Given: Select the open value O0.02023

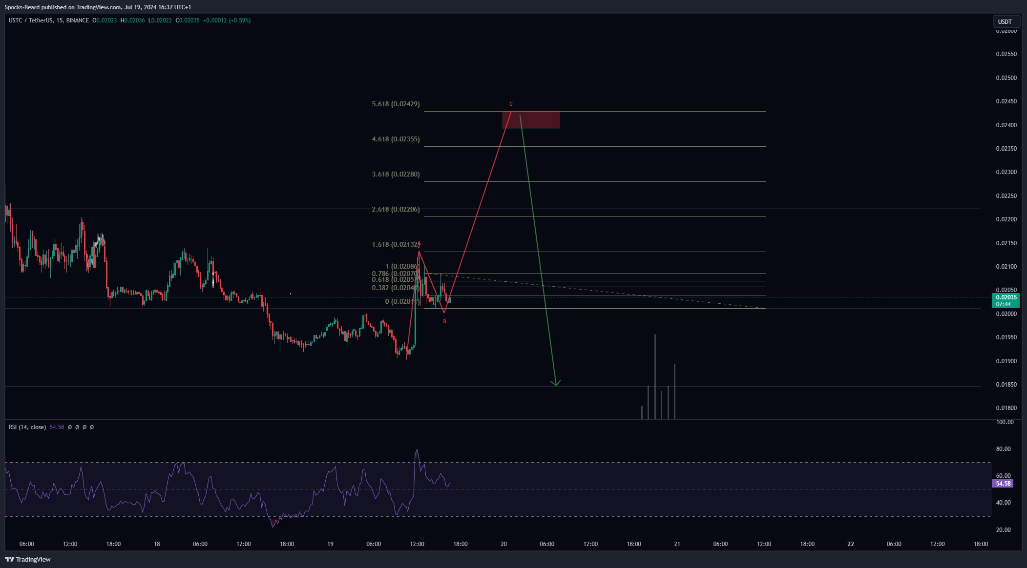Looking at the screenshot, I should pyautogui.click(x=105, y=20).
